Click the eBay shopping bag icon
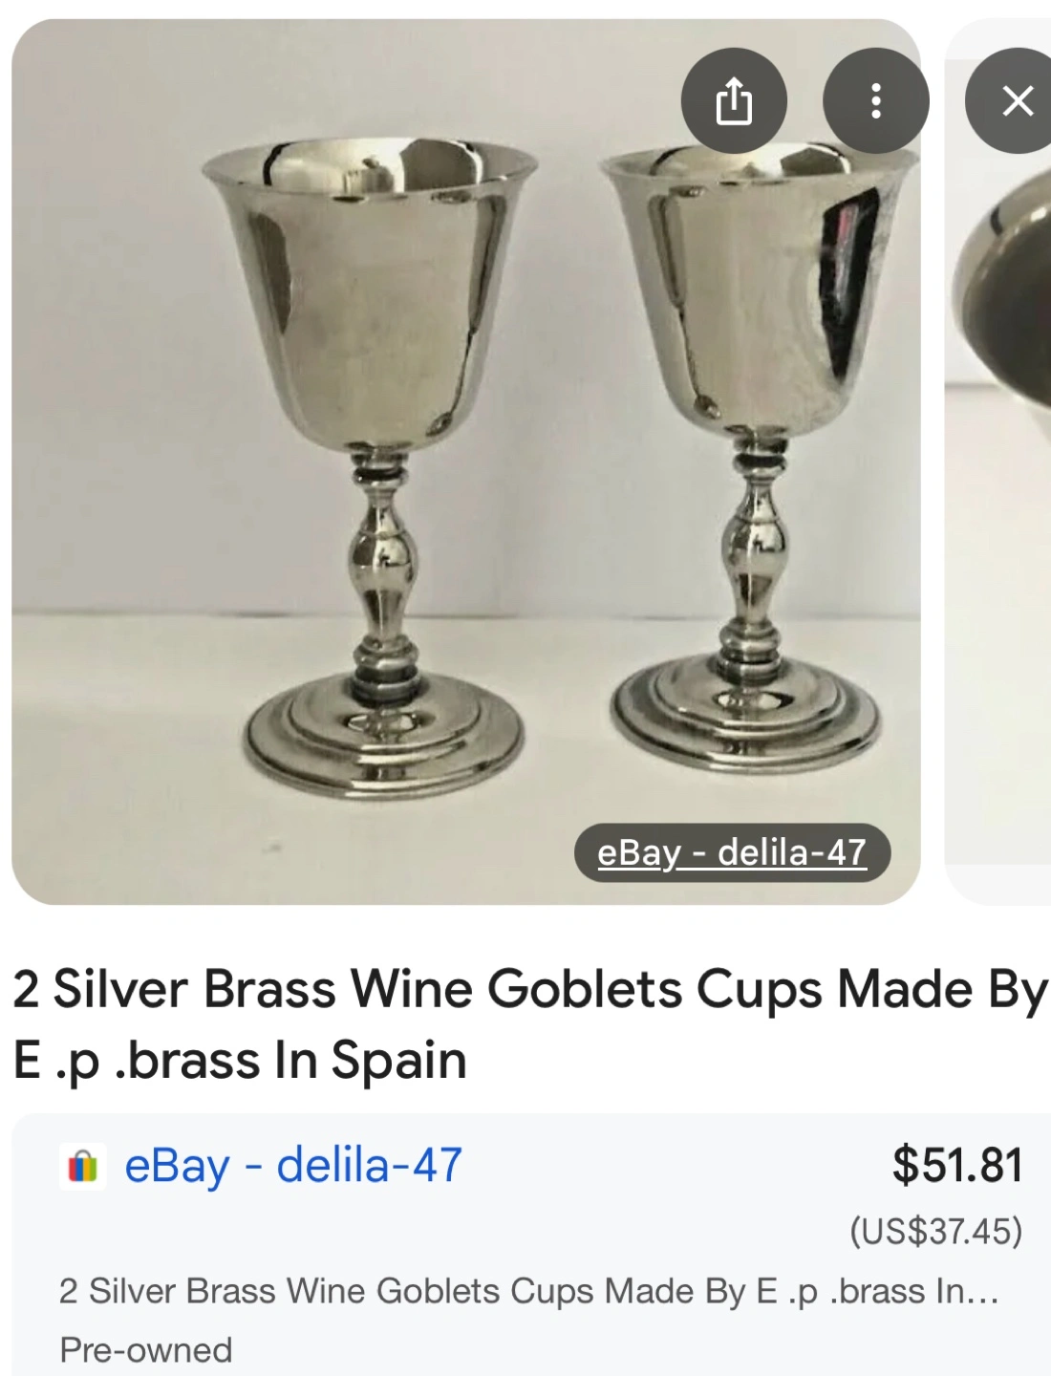1051x1376 pixels. pyautogui.click(x=82, y=1167)
